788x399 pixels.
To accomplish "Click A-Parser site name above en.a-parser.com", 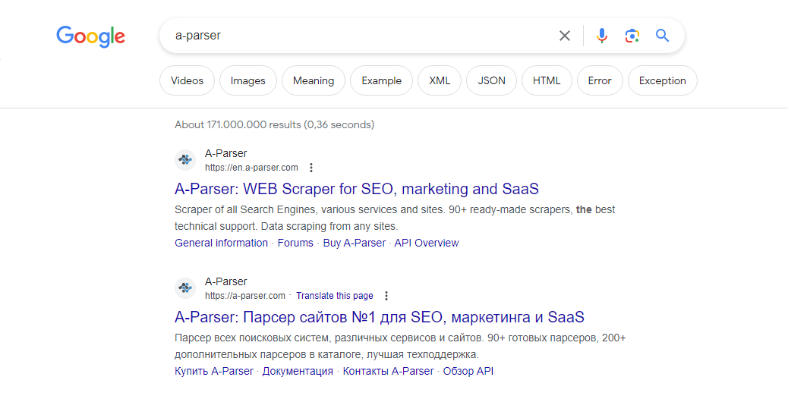I will click(225, 153).
